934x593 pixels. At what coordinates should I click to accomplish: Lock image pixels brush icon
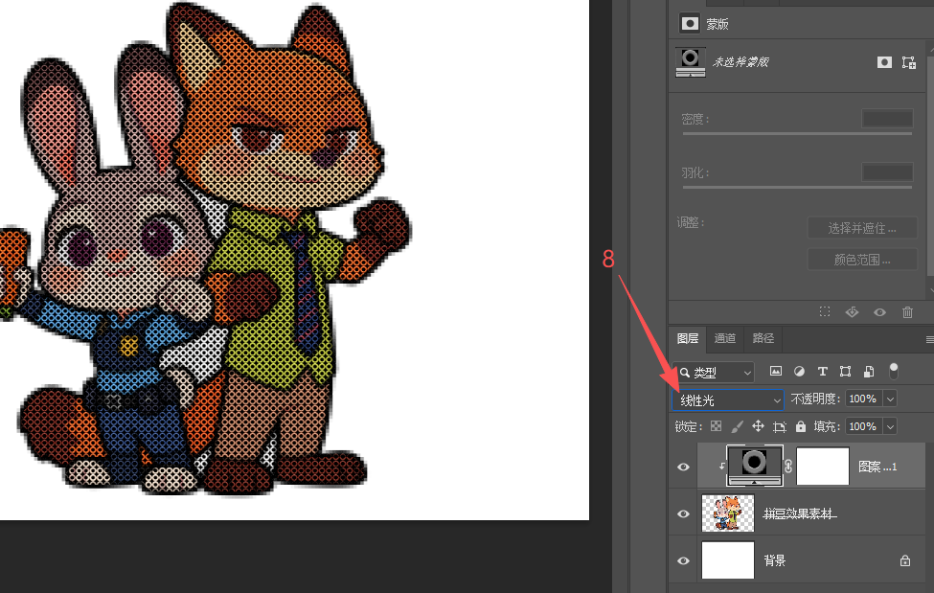click(x=737, y=426)
